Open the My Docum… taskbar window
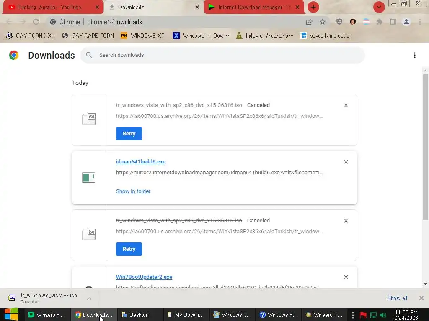This screenshot has width=429, height=321. click(x=186, y=315)
